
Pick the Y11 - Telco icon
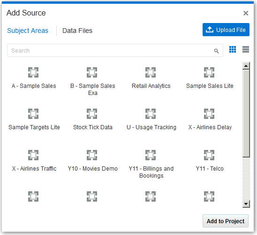tap(209, 155)
